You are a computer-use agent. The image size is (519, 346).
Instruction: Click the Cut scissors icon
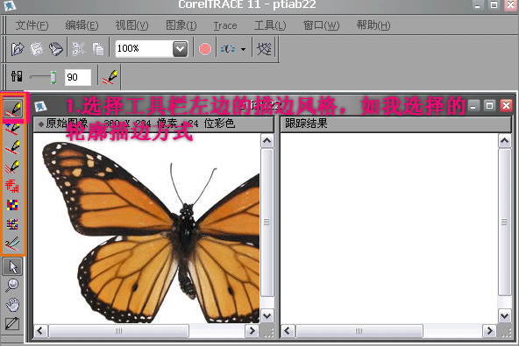(79, 49)
